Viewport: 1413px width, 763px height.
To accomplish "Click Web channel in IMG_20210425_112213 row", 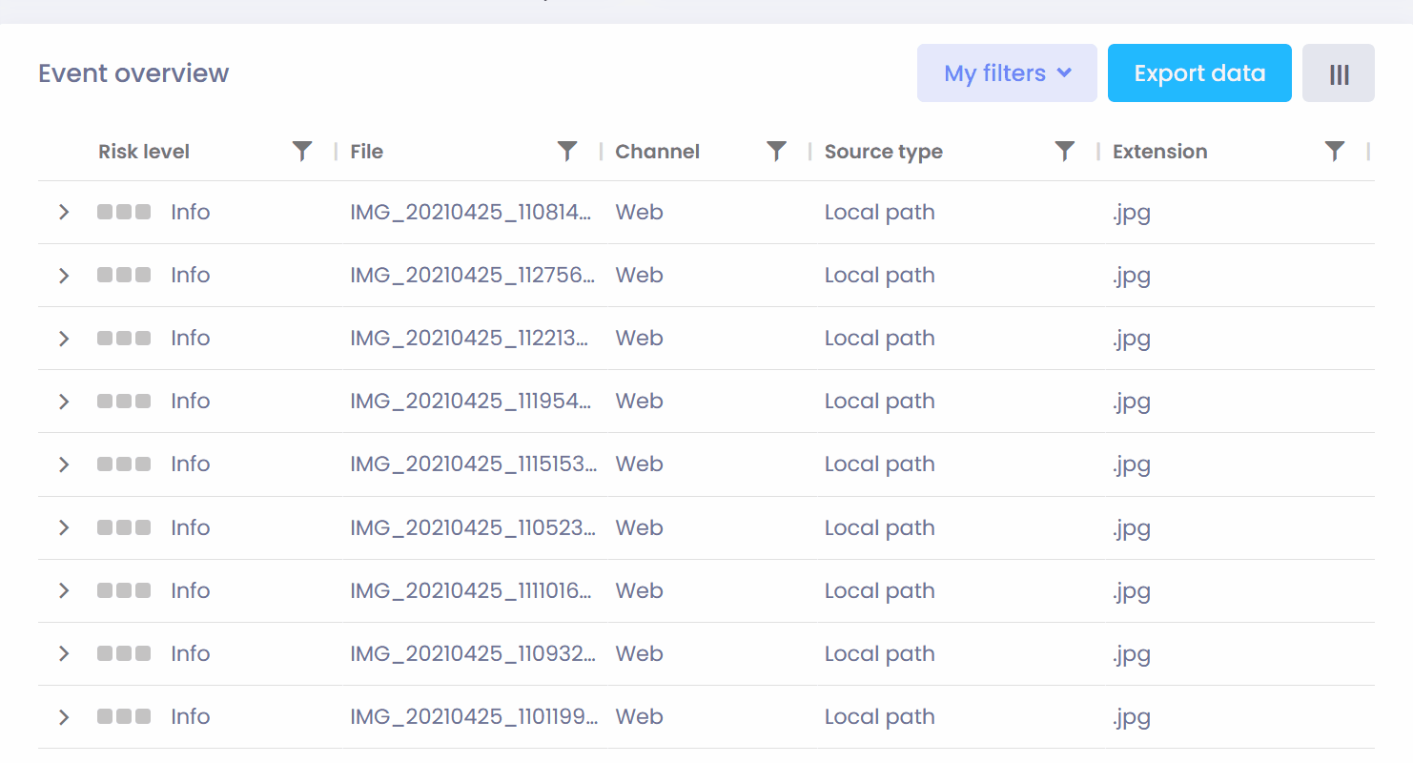I will coord(639,338).
